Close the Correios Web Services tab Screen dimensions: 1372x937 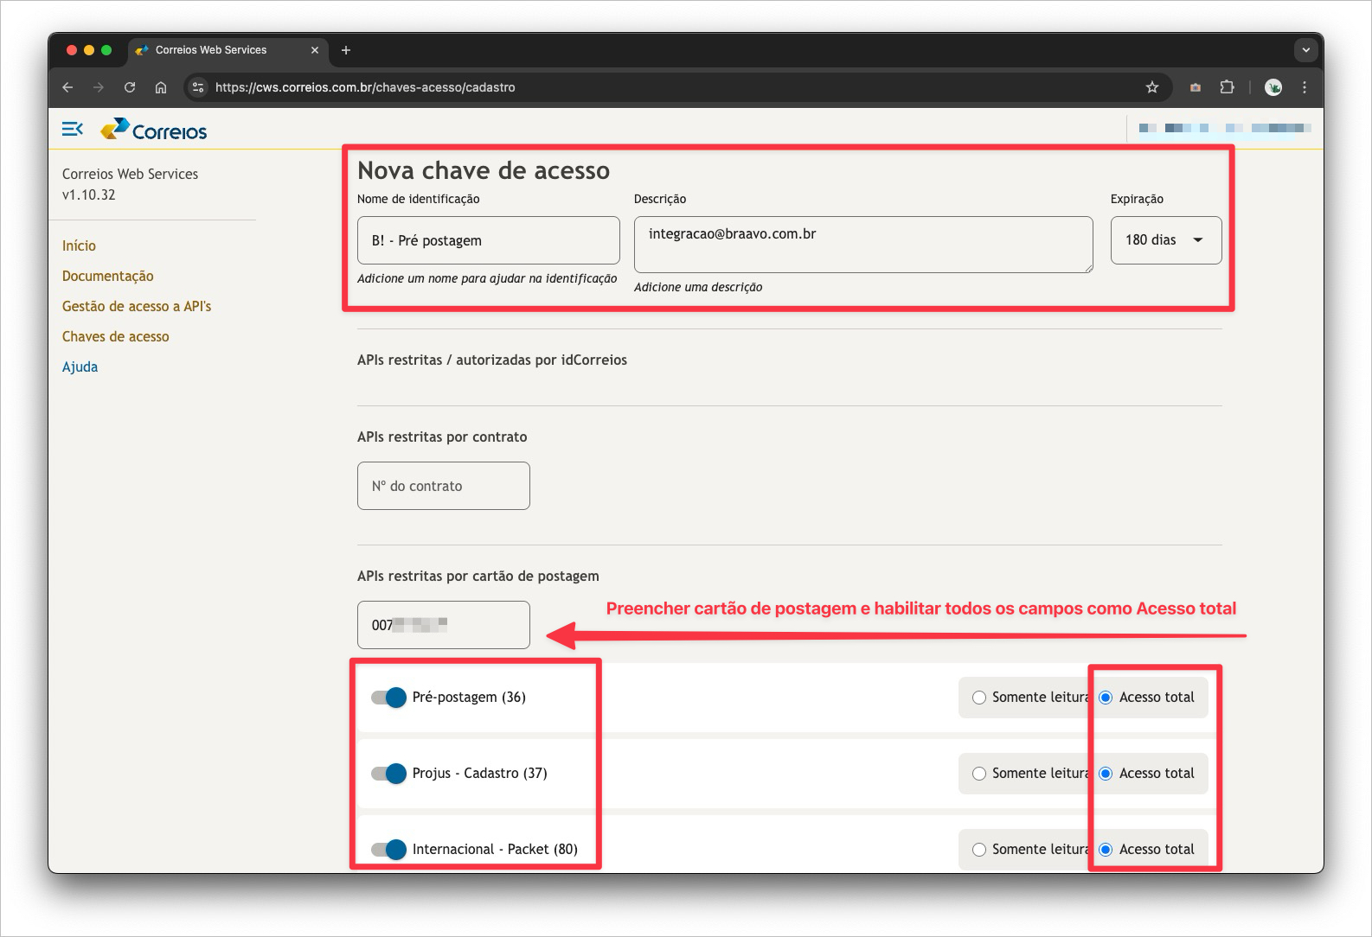[x=315, y=50]
